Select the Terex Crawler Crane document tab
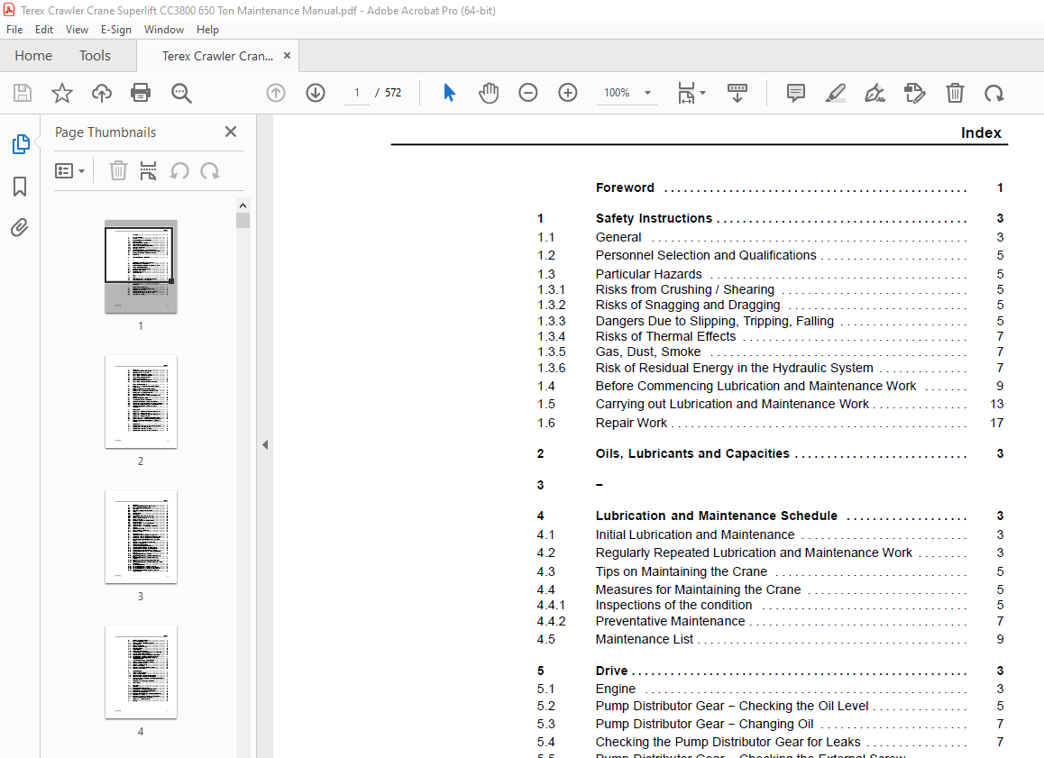 pos(217,56)
